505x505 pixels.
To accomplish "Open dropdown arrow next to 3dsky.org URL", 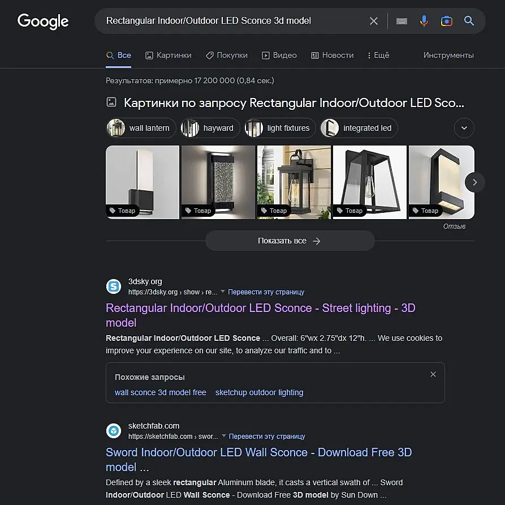I will tap(223, 292).
